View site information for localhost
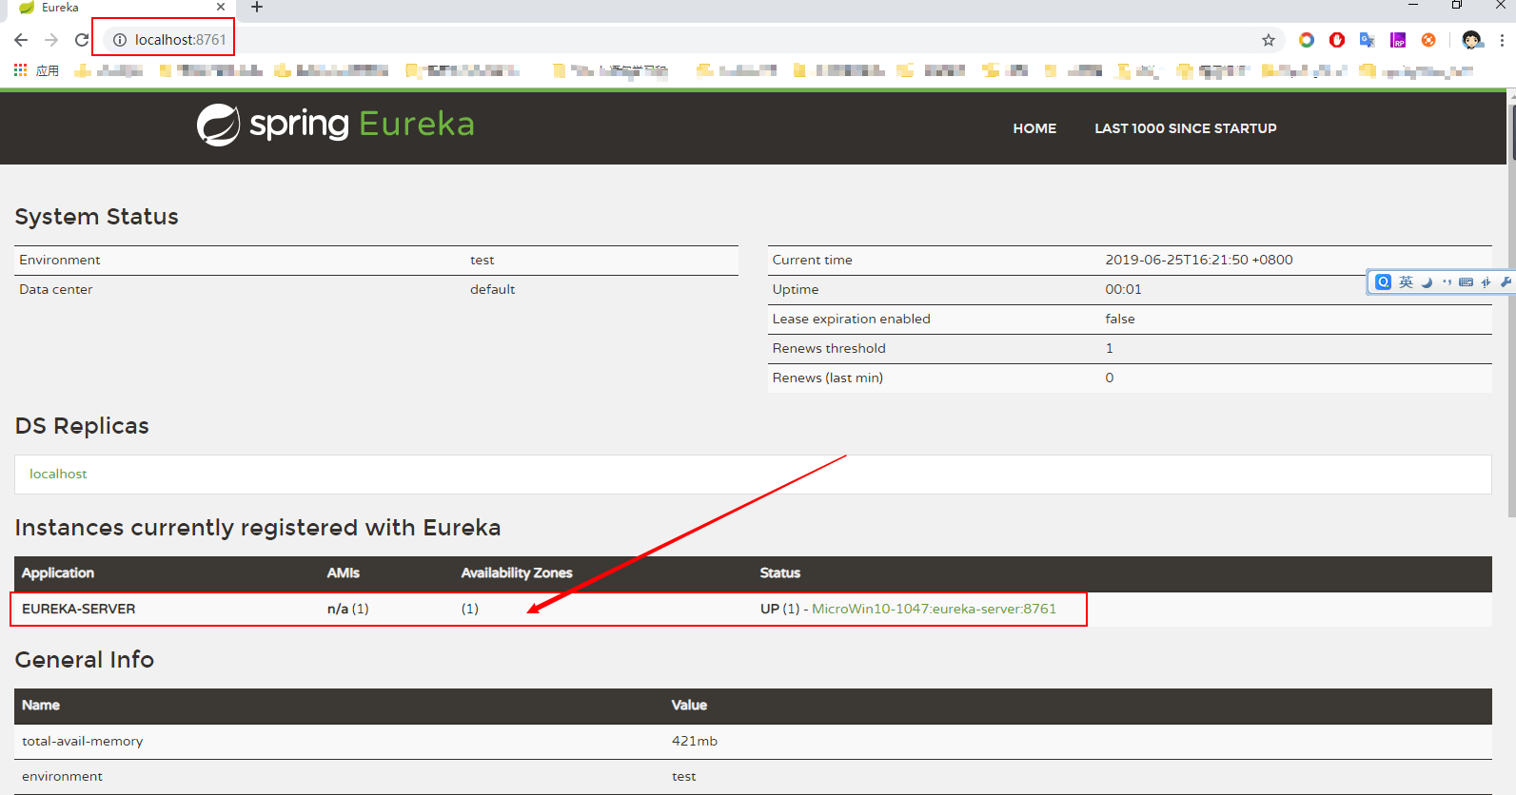The height and width of the screenshot is (795, 1516). coord(120,40)
